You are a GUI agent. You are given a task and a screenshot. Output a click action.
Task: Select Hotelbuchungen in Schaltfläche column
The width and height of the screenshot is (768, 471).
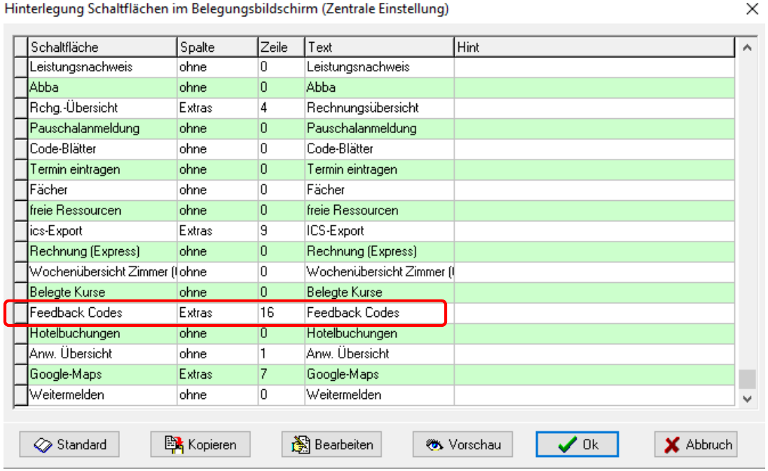[102, 334]
